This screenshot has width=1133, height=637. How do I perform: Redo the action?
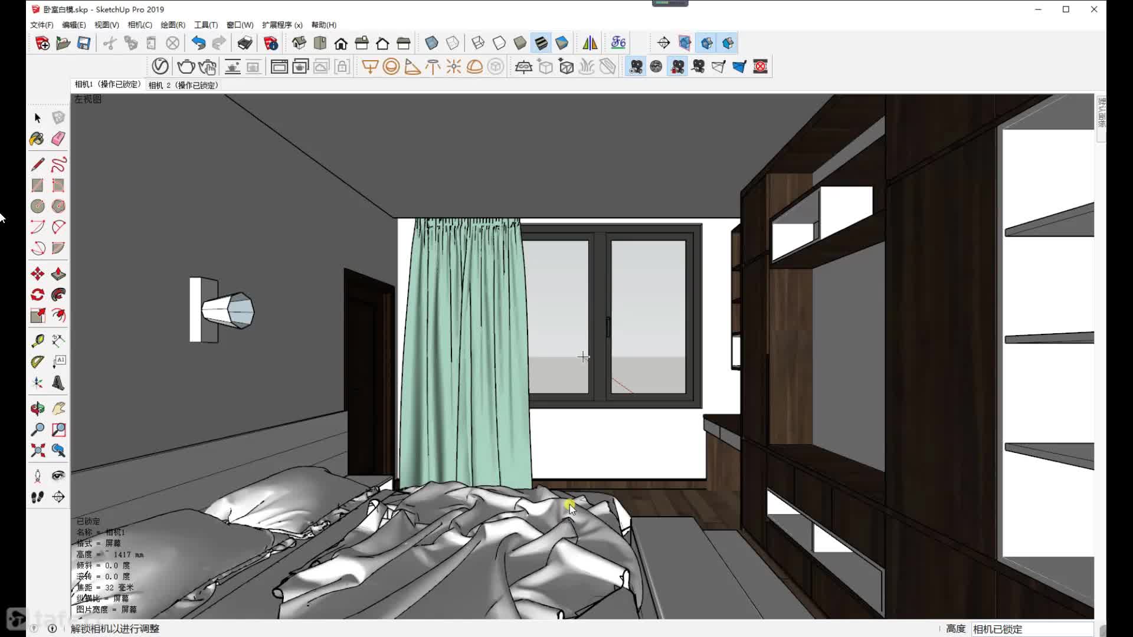click(x=219, y=43)
